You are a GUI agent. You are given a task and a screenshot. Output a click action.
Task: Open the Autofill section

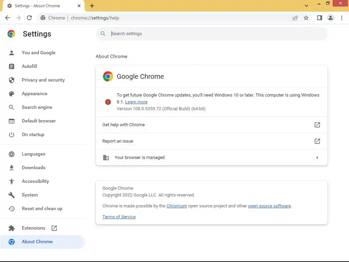(29, 66)
